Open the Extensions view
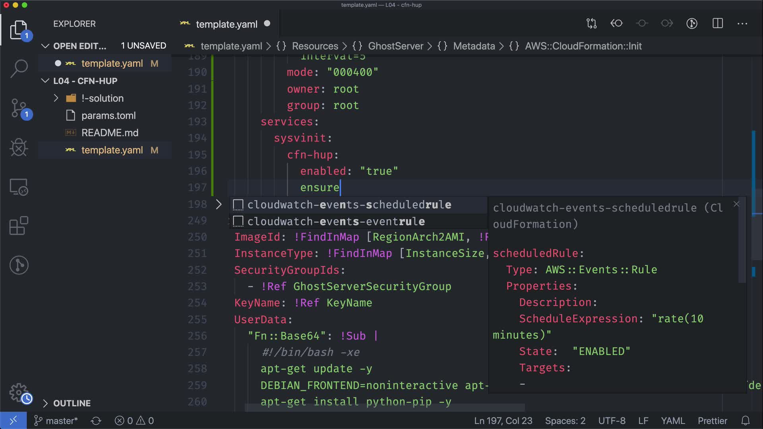The width and height of the screenshot is (763, 429). click(19, 226)
